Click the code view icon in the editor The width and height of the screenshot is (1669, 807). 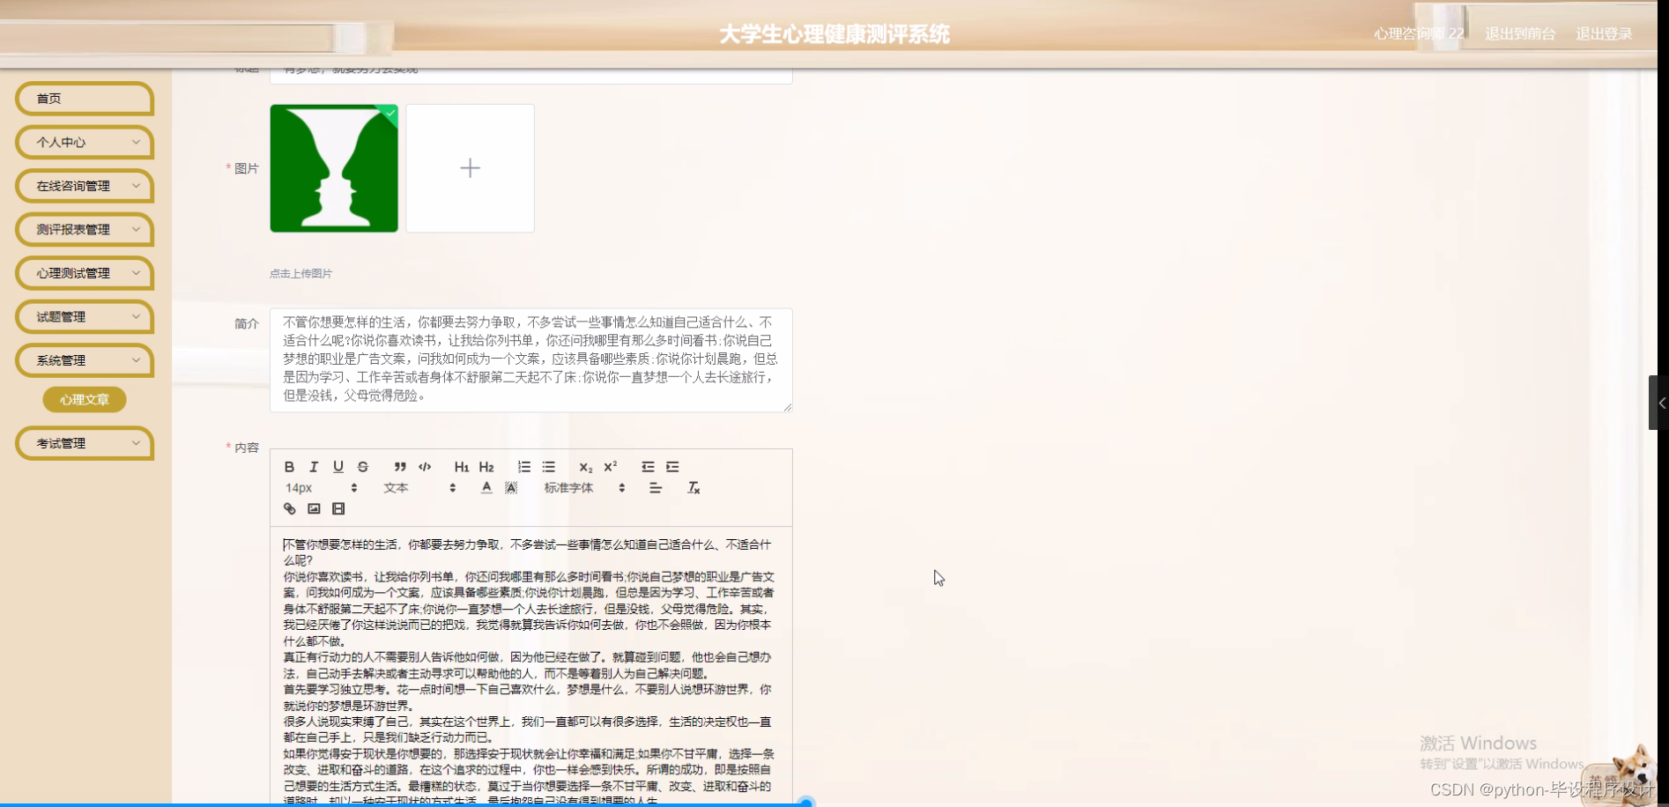(x=425, y=466)
